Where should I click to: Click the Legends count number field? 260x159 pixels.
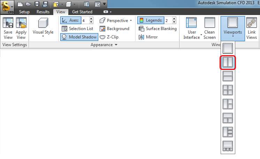[x=168, y=21]
